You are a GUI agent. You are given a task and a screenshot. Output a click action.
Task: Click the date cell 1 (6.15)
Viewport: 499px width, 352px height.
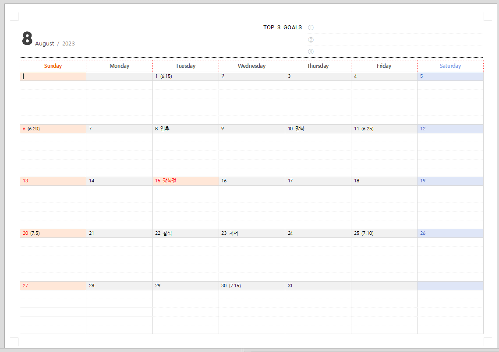click(185, 77)
